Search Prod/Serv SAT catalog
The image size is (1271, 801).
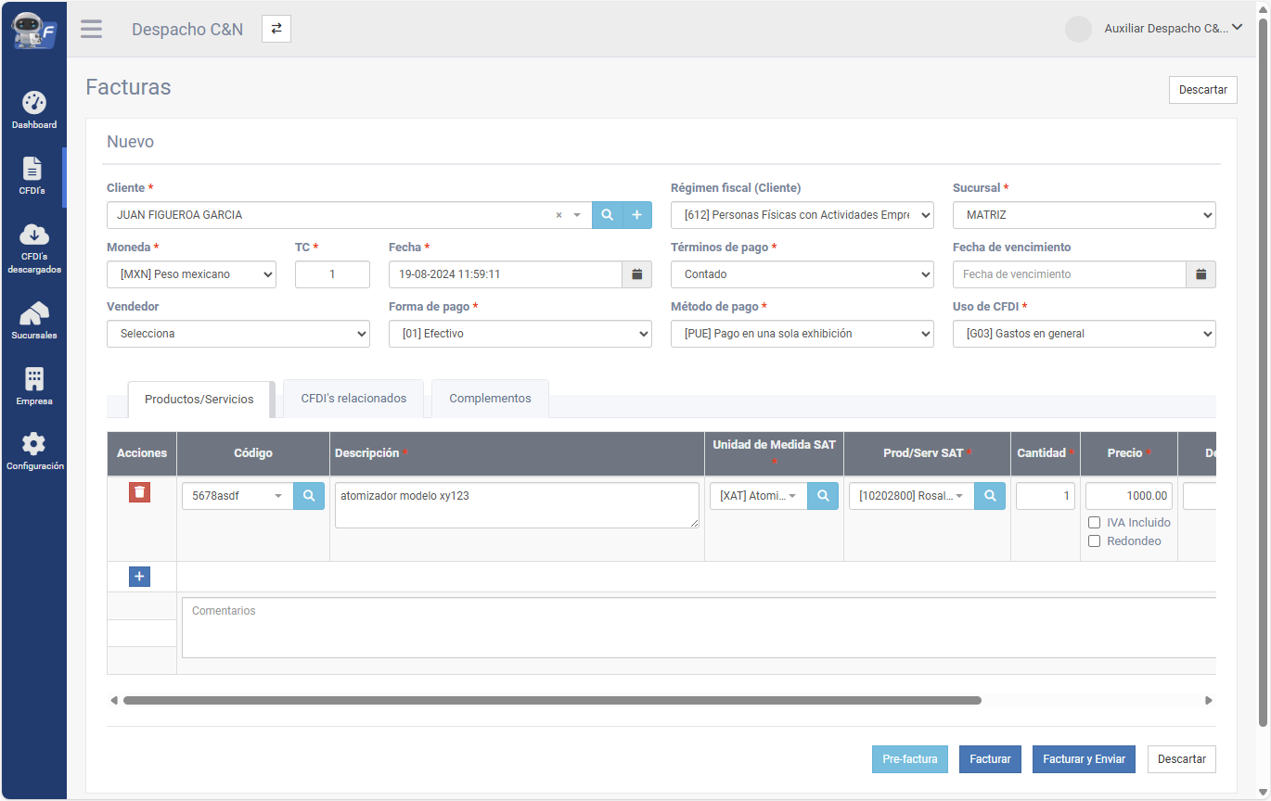(990, 496)
